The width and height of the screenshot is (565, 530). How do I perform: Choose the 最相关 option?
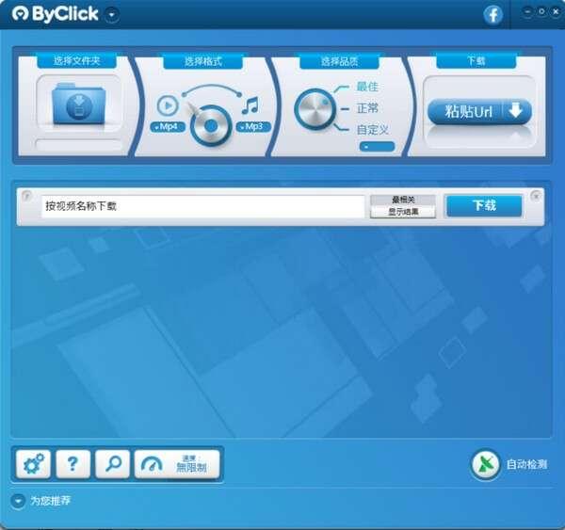(x=403, y=200)
